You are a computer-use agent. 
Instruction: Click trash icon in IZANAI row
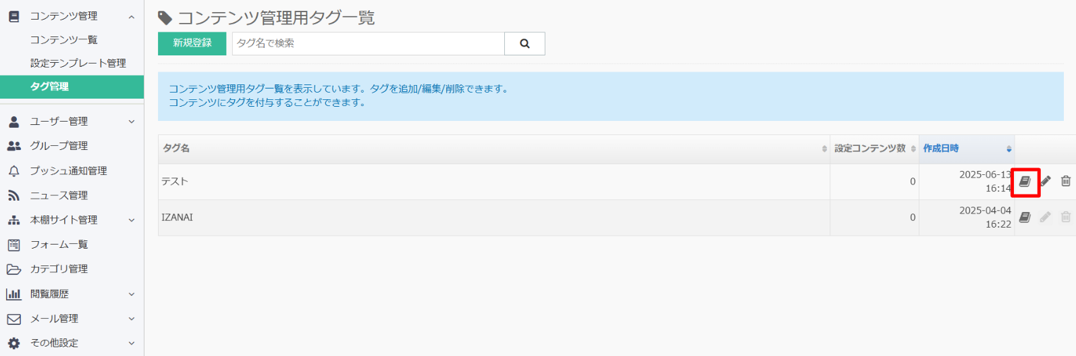pos(1066,217)
